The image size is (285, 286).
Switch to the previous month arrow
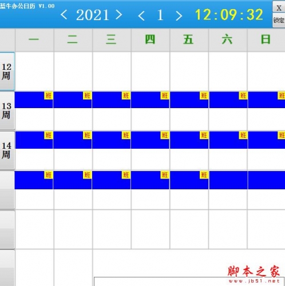click(141, 15)
